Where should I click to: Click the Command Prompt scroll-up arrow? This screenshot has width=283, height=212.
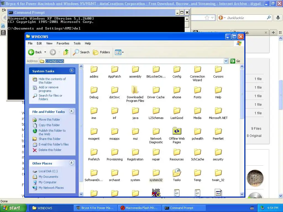click(x=187, y=19)
